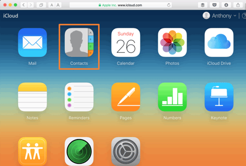Increase text size with large A button
Image resolution: width=246 pixels, height=166 pixels.
click(x=58, y=5)
